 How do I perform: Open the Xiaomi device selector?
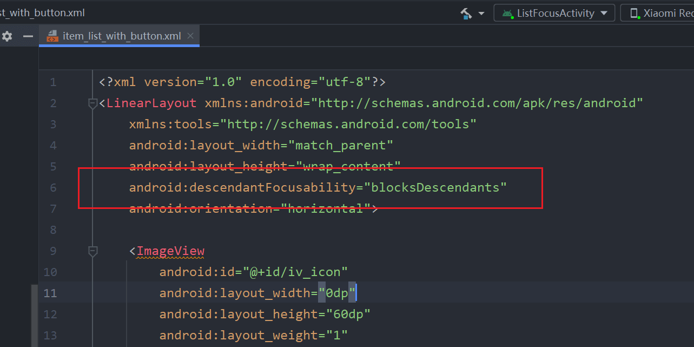657,13
